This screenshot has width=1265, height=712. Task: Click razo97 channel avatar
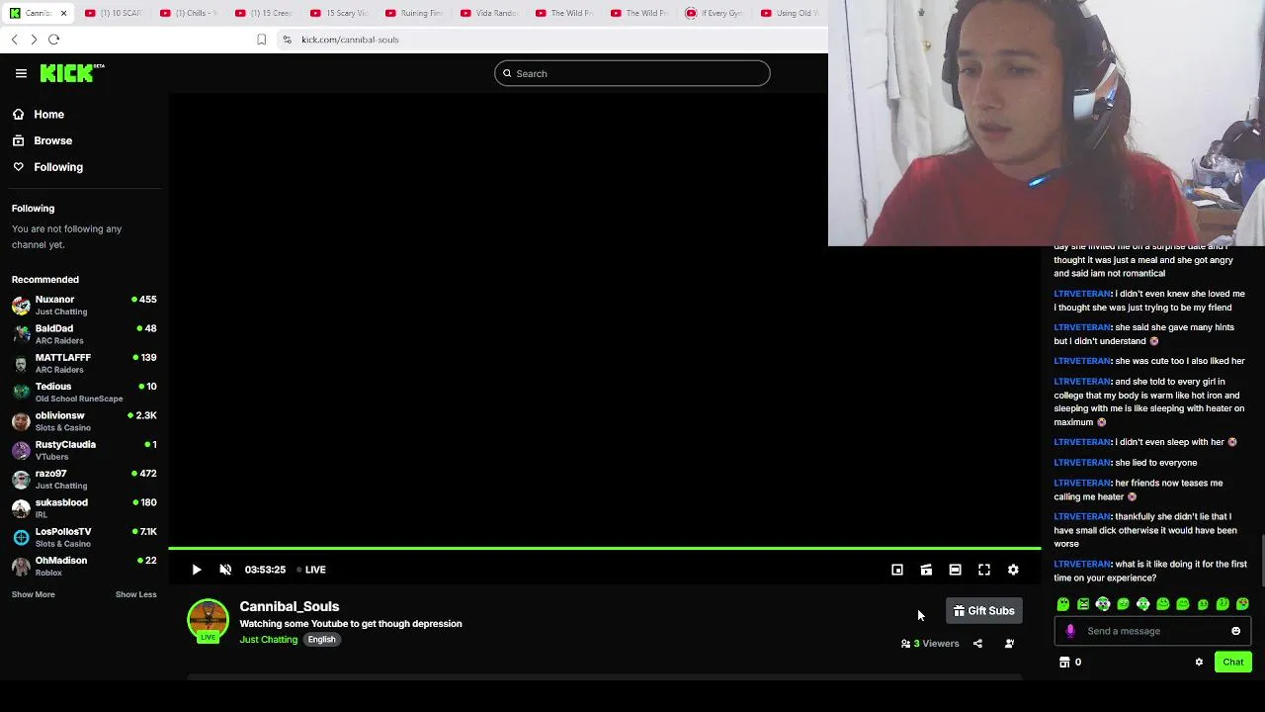[21, 480]
